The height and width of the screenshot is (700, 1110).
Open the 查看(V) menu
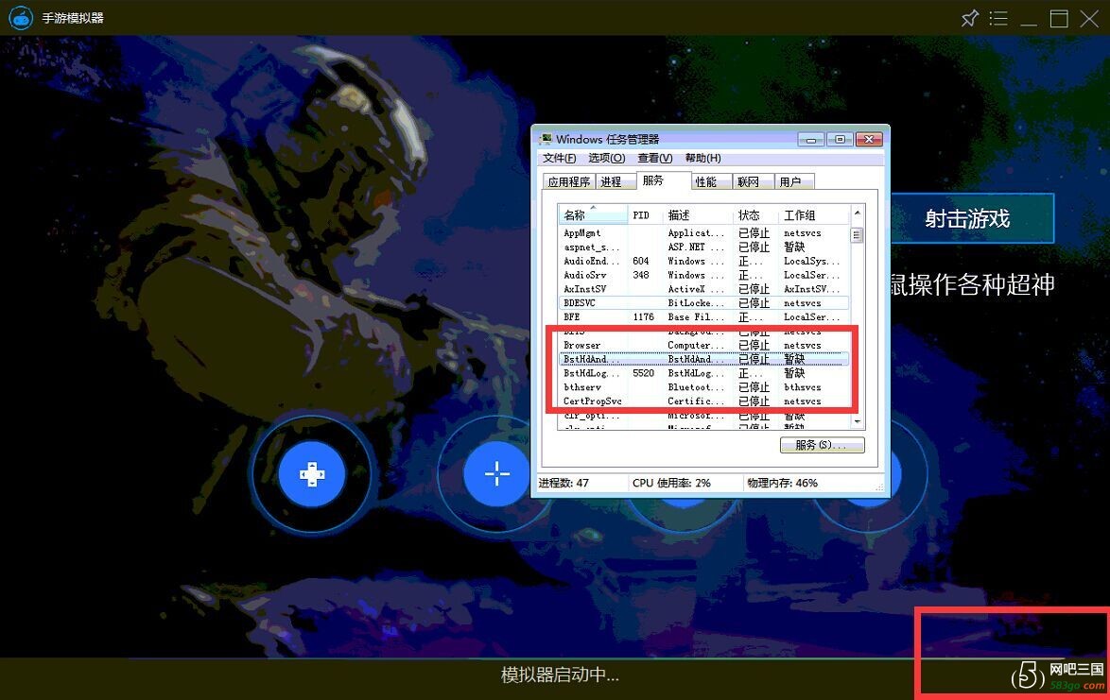655,158
